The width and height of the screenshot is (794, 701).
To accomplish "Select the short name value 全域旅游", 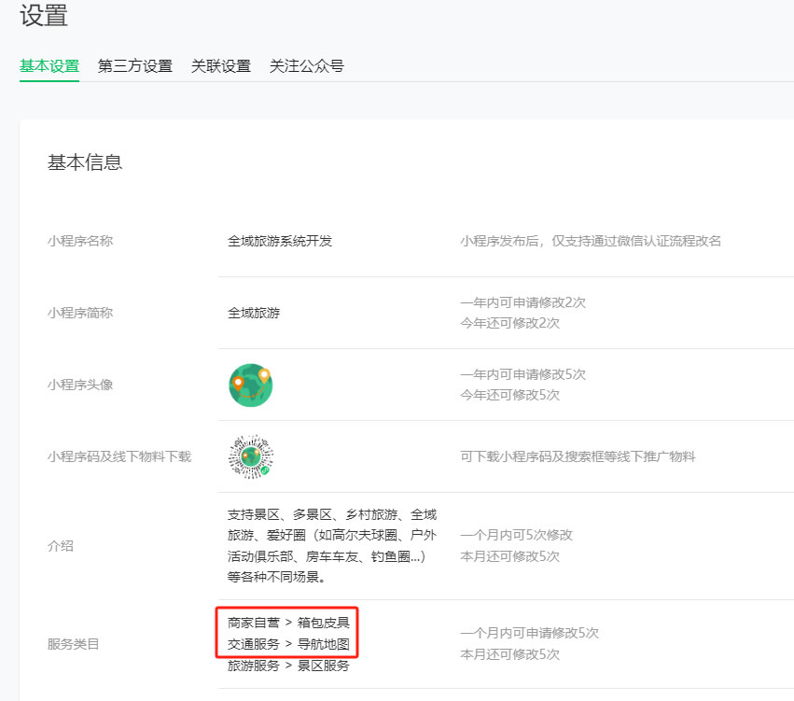I will point(254,313).
